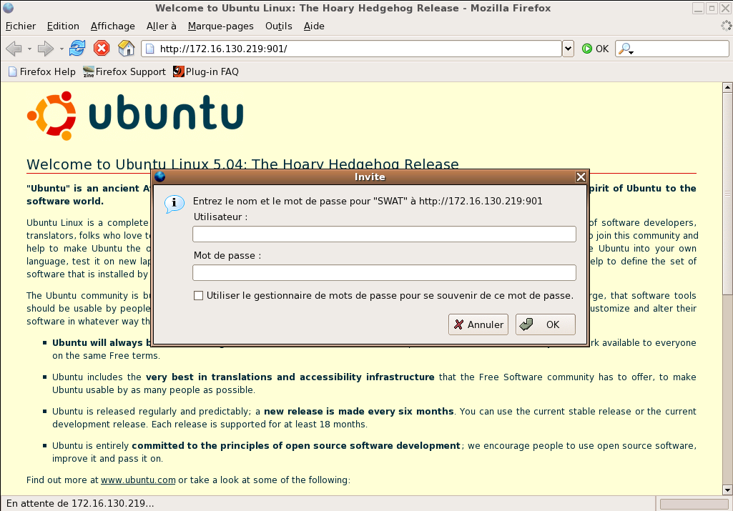
Task: Click the text 'very best in translations and accessibility infrastructure'
Action: pyautogui.click(x=290, y=377)
